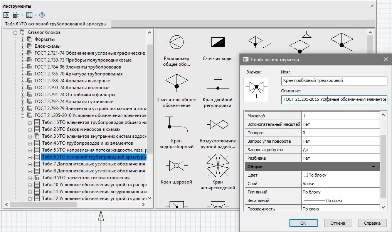Click the list view mode toolbar icon
The image size is (392, 232).
click(x=29, y=15)
